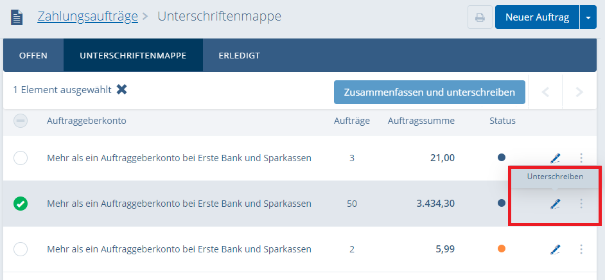Click Zusammenfassen und unterschreiben button
The image size is (605, 280).
(x=429, y=92)
